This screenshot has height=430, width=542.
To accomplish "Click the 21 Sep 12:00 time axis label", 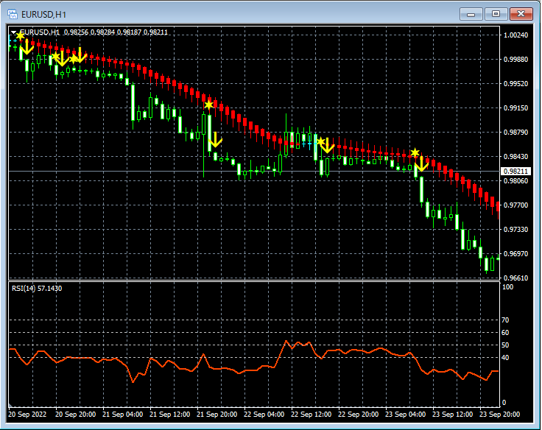I will pyautogui.click(x=169, y=414).
